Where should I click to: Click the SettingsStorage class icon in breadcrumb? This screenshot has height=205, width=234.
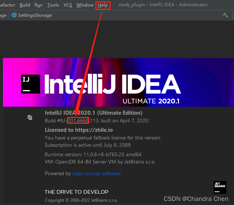pos(14,15)
